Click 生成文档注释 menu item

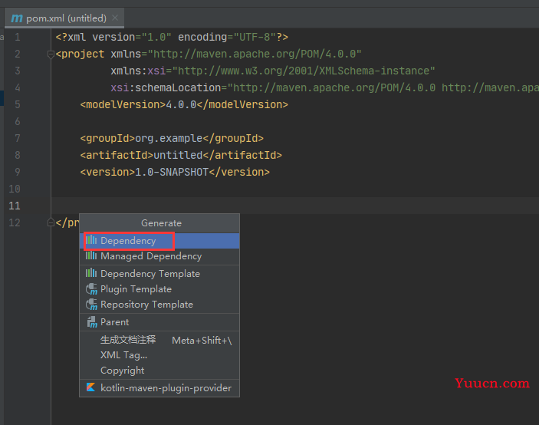tap(159, 340)
